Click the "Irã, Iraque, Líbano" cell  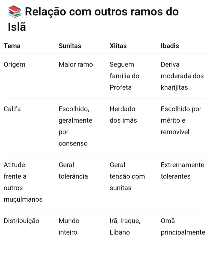point(125,227)
